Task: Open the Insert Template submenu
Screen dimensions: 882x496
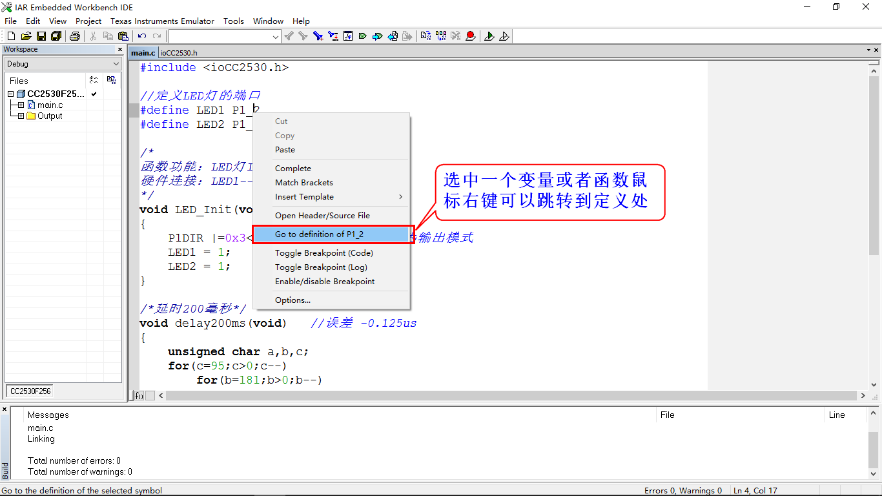Action: coord(331,197)
